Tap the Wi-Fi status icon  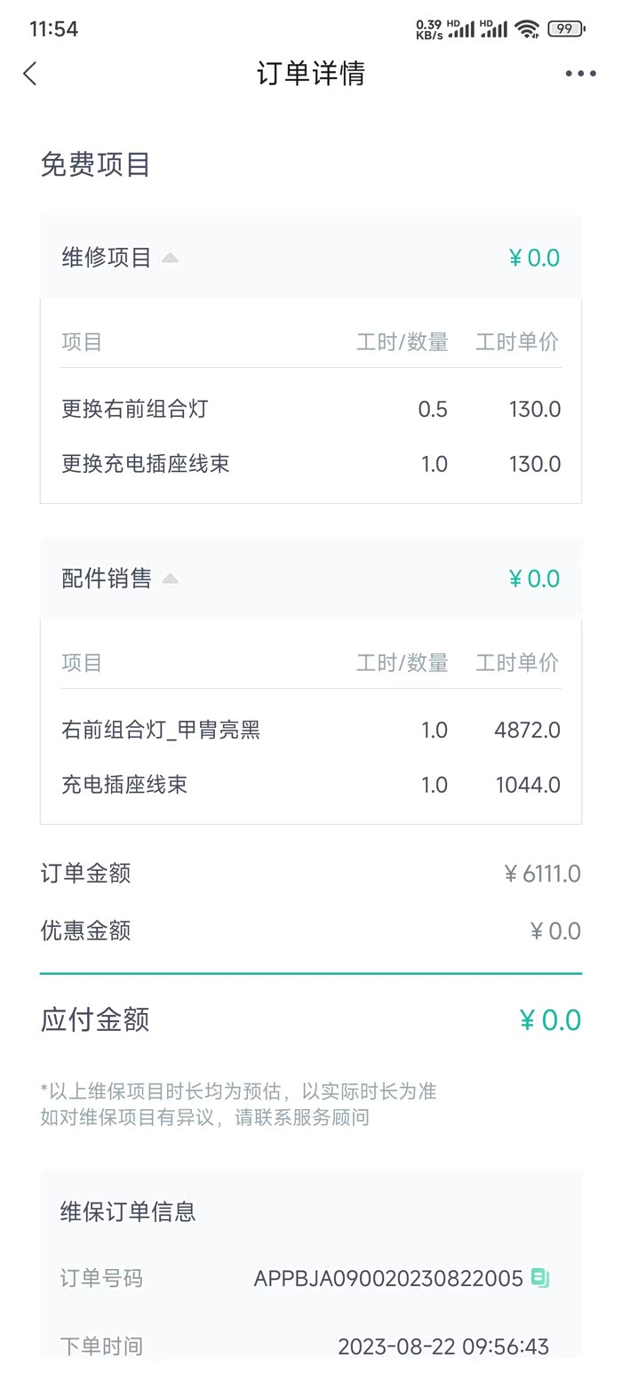pos(527,29)
